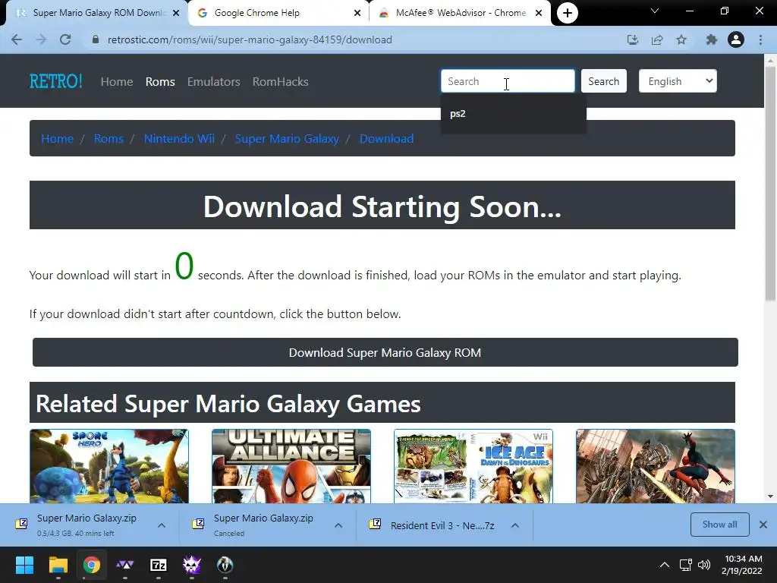777x583 pixels.
Task: Click the page vertical scrollbar
Action: (x=770, y=184)
